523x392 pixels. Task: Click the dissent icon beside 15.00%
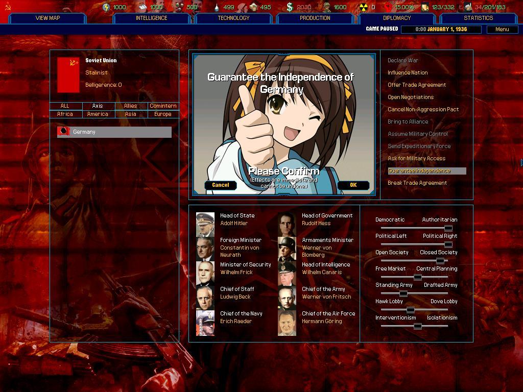tap(388, 7)
